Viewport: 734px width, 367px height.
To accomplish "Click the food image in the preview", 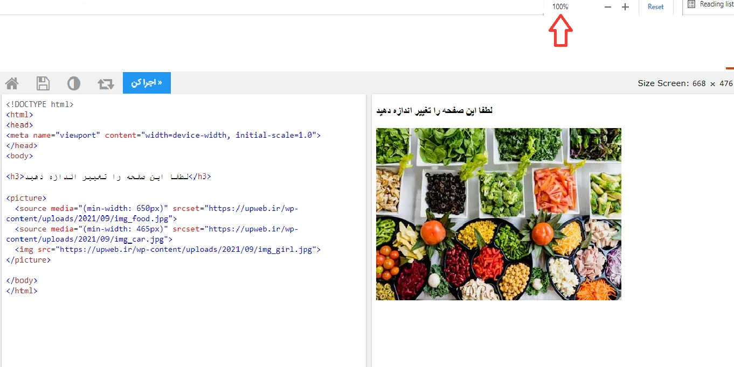I will pyautogui.click(x=498, y=214).
